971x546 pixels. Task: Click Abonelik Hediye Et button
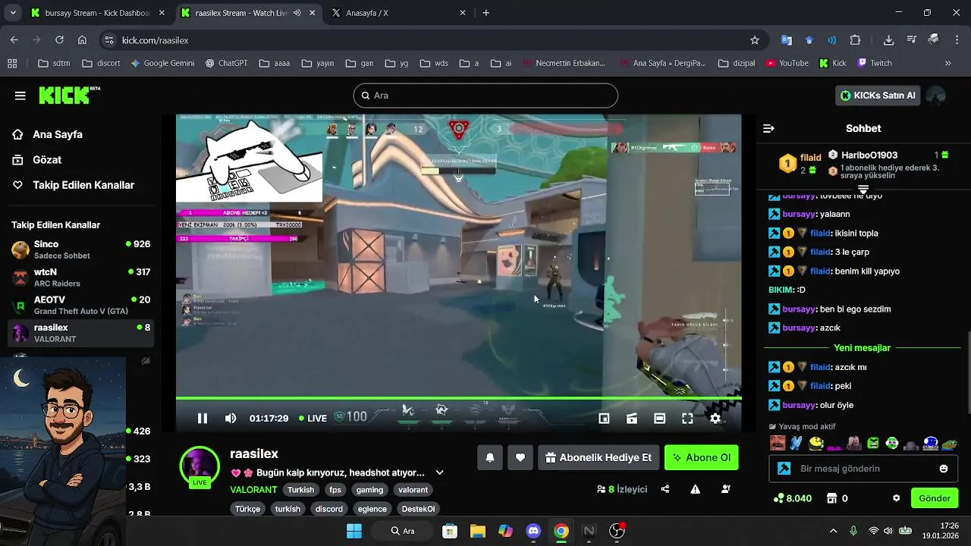tap(599, 457)
